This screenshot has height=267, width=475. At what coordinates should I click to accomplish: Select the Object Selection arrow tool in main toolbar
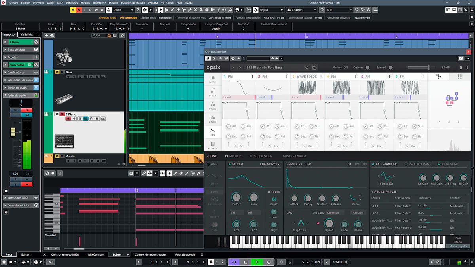(x=160, y=10)
